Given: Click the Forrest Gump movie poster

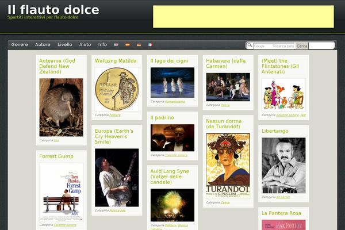Looking at the screenshot, I should [x=61, y=192].
